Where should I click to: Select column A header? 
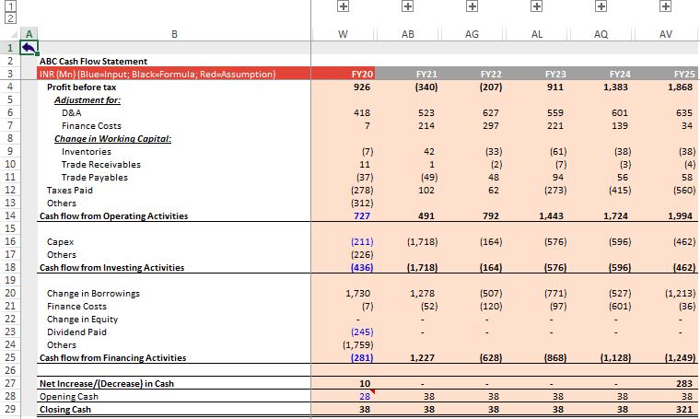click(x=29, y=34)
